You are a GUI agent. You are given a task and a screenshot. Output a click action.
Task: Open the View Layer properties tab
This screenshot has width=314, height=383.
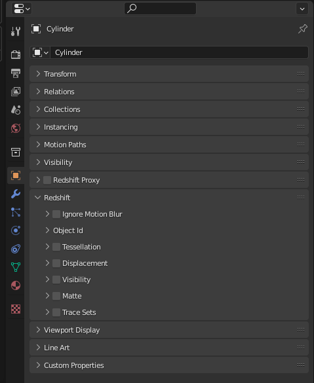(x=16, y=92)
